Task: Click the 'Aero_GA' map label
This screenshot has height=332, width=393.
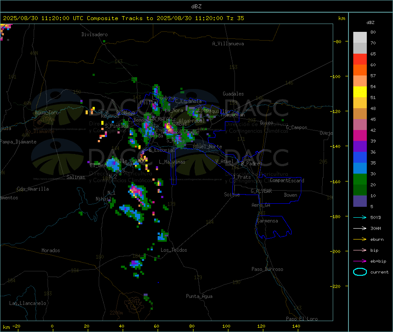Action: (x=261, y=205)
